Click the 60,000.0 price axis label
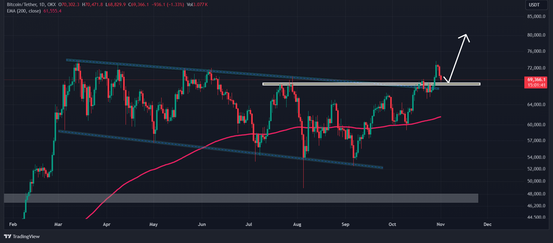This screenshot has width=553, height=243. click(x=536, y=125)
